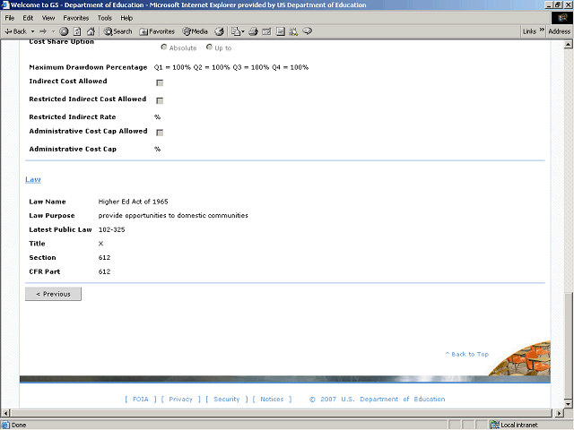Click the Print toolbar icon

(253, 31)
